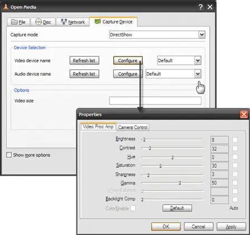This screenshot has width=250, height=235.
Task: Enable Auto checkbox for Gamma
Action: [x=235, y=182]
